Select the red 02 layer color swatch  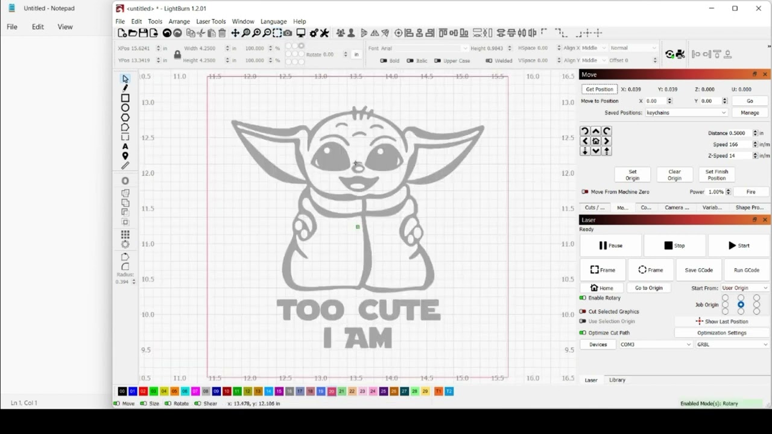click(143, 391)
